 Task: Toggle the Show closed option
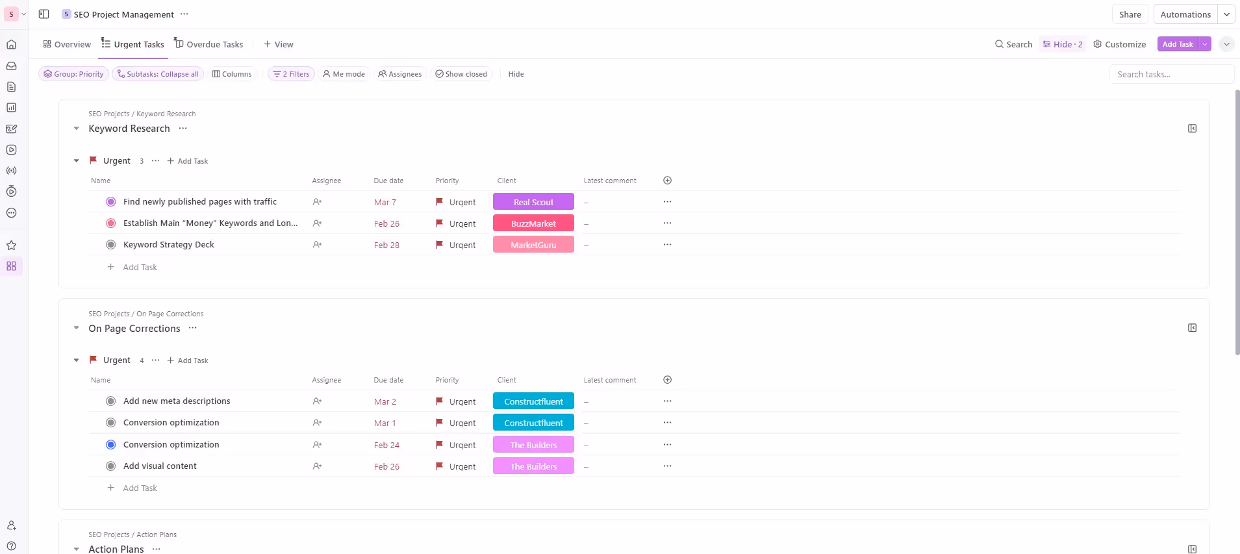[x=461, y=74]
